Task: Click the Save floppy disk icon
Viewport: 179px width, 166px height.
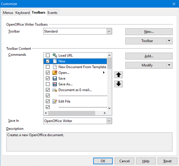Action: click(x=55, y=78)
